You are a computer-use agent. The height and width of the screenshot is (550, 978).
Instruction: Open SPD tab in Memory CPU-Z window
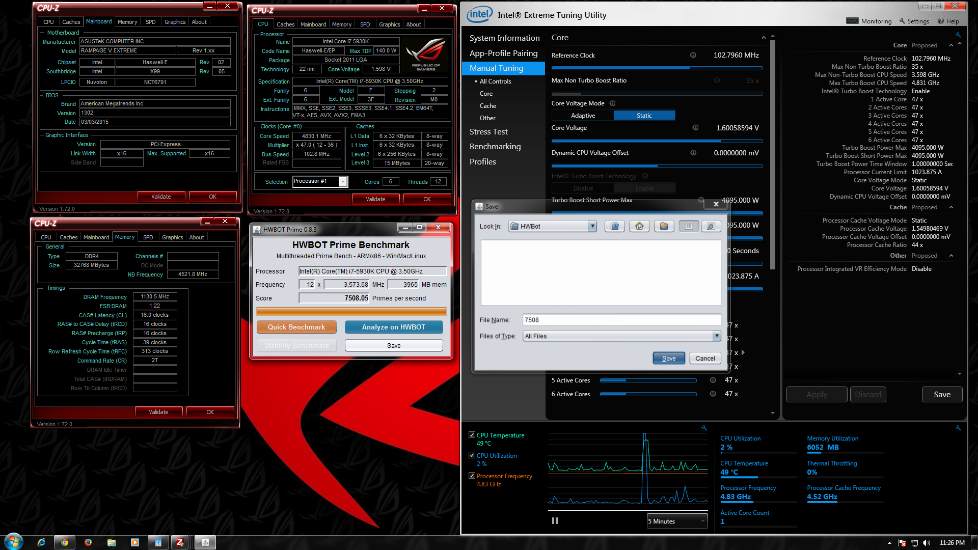pos(148,237)
